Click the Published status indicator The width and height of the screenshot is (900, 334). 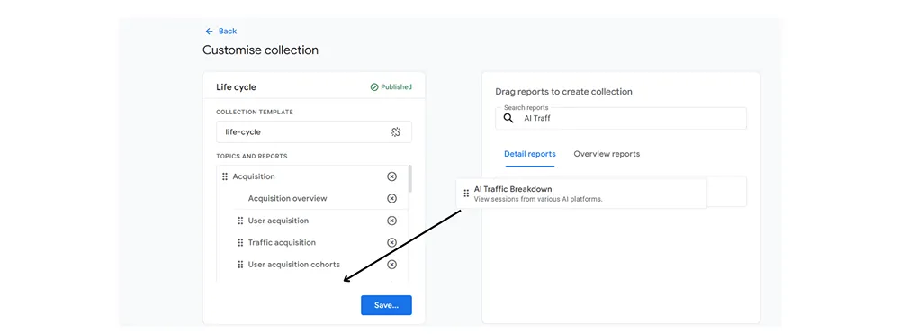(391, 87)
